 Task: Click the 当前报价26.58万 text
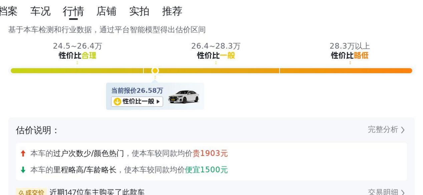click(137, 91)
